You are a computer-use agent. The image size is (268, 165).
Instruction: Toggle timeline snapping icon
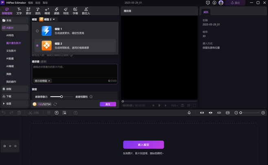(211, 113)
